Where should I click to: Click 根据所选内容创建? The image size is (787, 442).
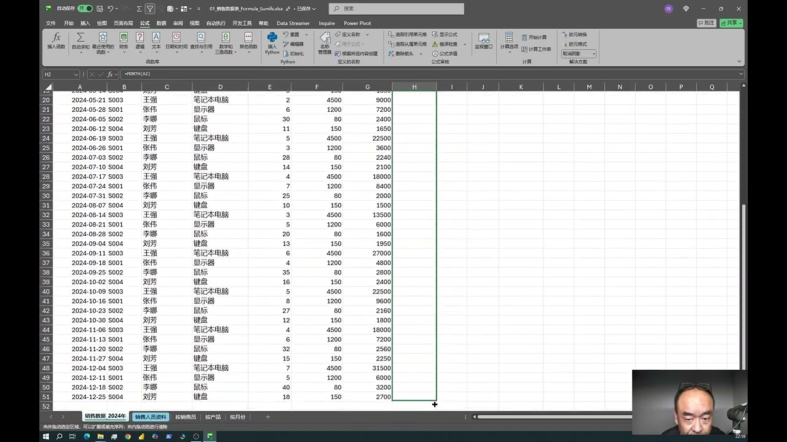pyautogui.click(x=356, y=53)
